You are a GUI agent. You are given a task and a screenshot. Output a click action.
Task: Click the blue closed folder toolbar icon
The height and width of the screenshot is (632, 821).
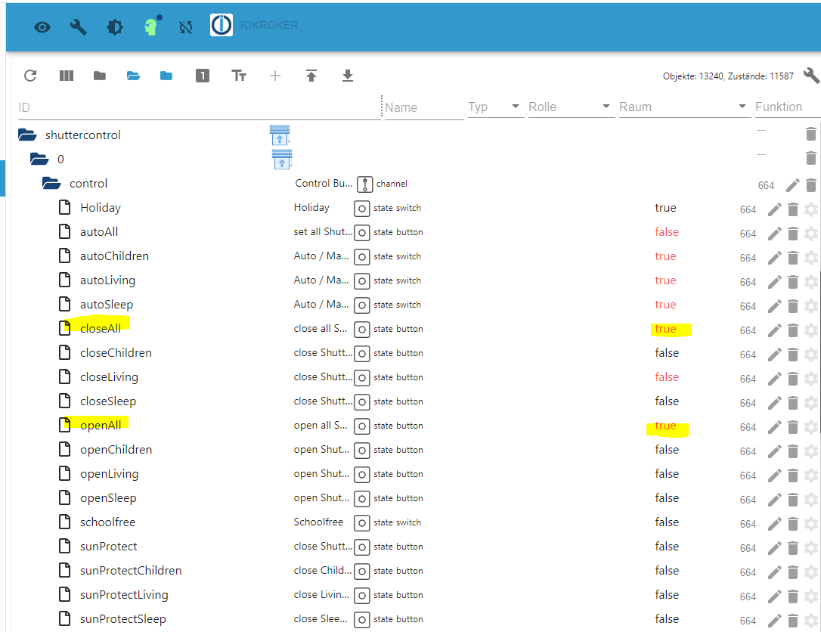166,76
